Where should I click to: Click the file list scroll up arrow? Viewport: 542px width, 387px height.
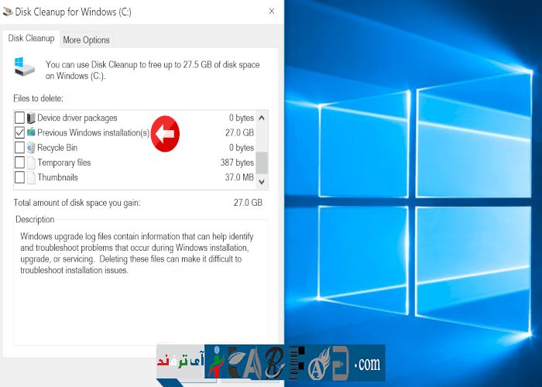pos(262,118)
